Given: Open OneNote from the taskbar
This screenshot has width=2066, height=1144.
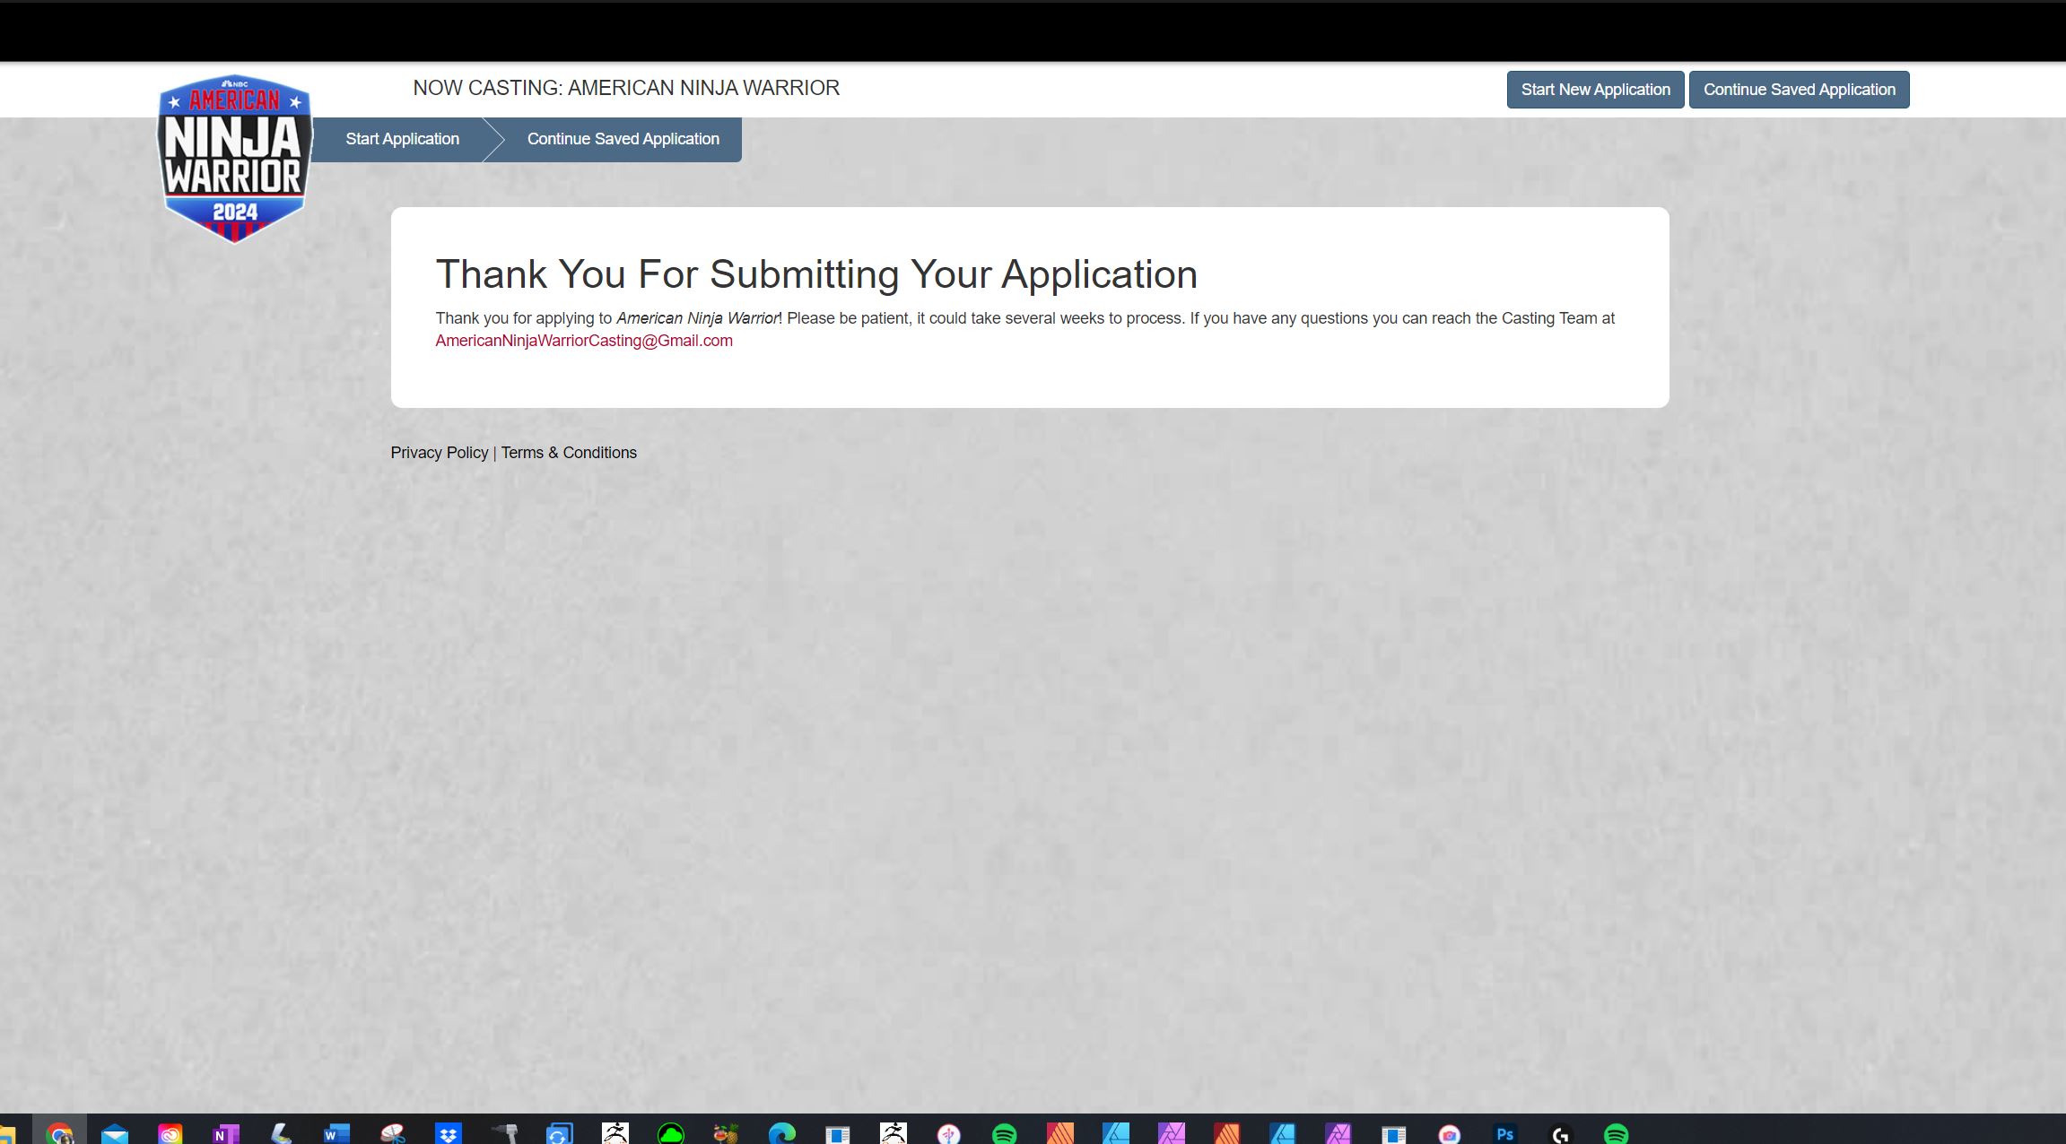Looking at the screenshot, I should [225, 1134].
